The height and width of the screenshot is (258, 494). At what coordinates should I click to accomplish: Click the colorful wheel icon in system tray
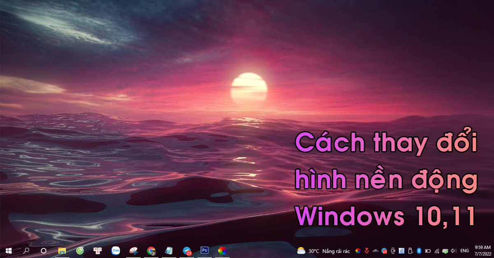coord(358,251)
